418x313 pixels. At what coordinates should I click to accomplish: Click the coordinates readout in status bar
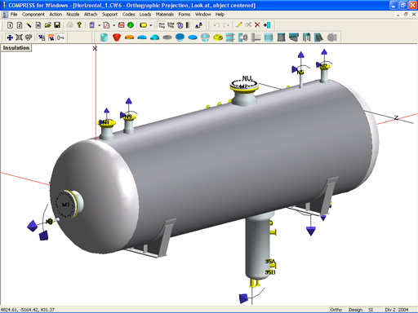28,310
